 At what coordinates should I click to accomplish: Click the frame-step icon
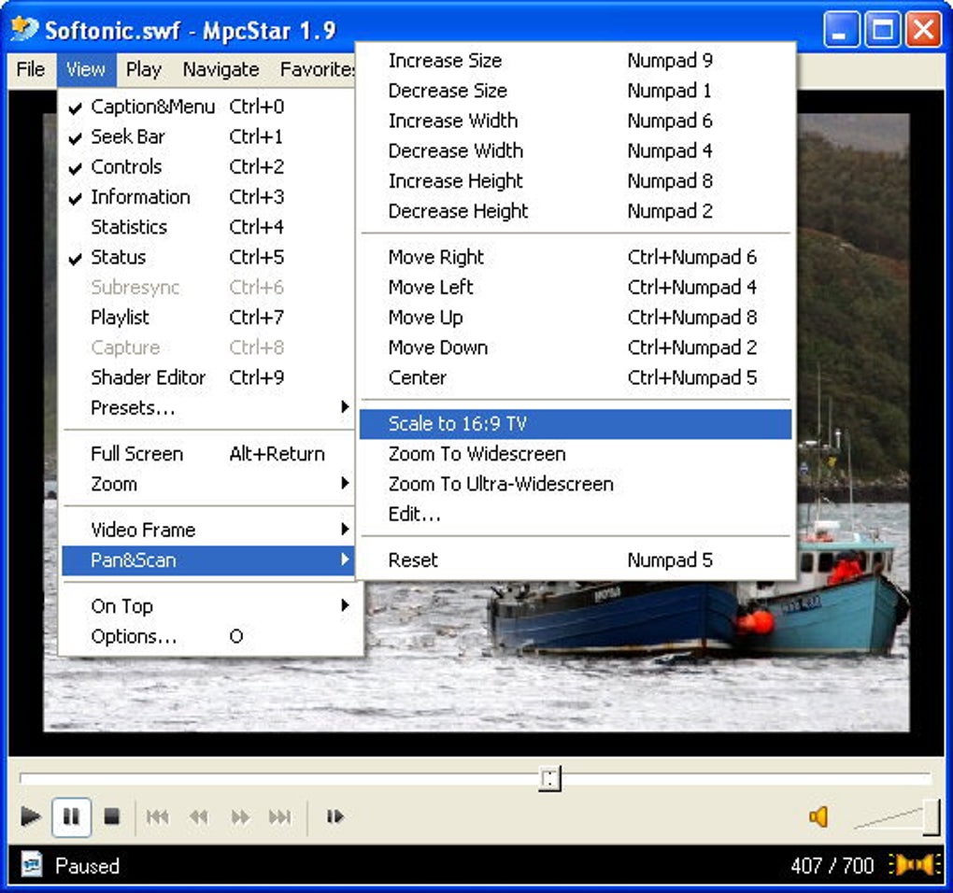click(334, 816)
